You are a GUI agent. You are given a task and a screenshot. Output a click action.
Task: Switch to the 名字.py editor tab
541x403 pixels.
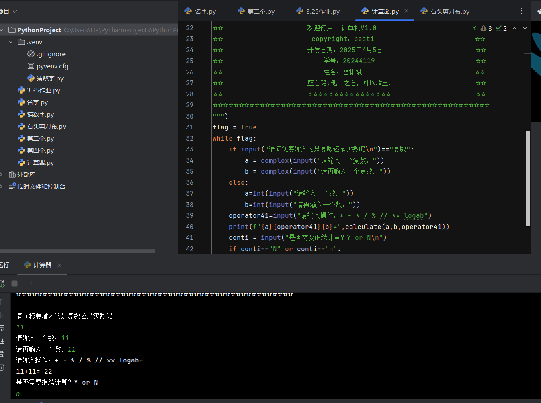[200, 11]
